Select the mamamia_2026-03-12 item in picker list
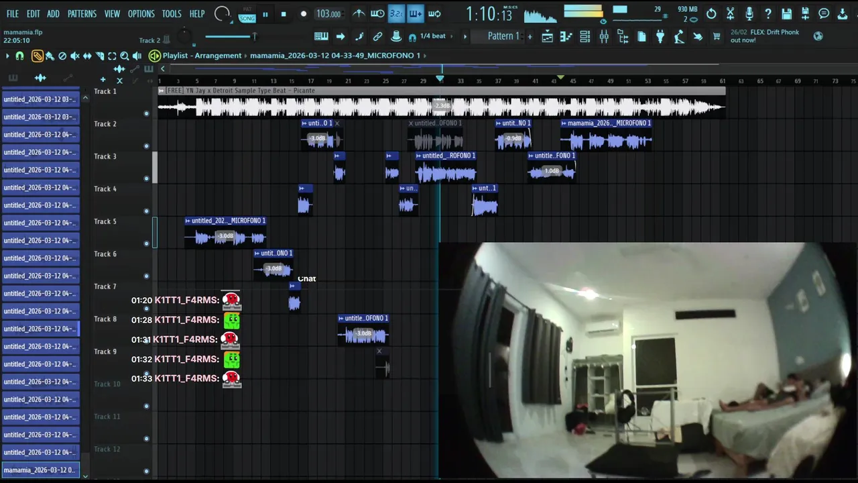Screen dimensions: 858x483 coord(40,470)
